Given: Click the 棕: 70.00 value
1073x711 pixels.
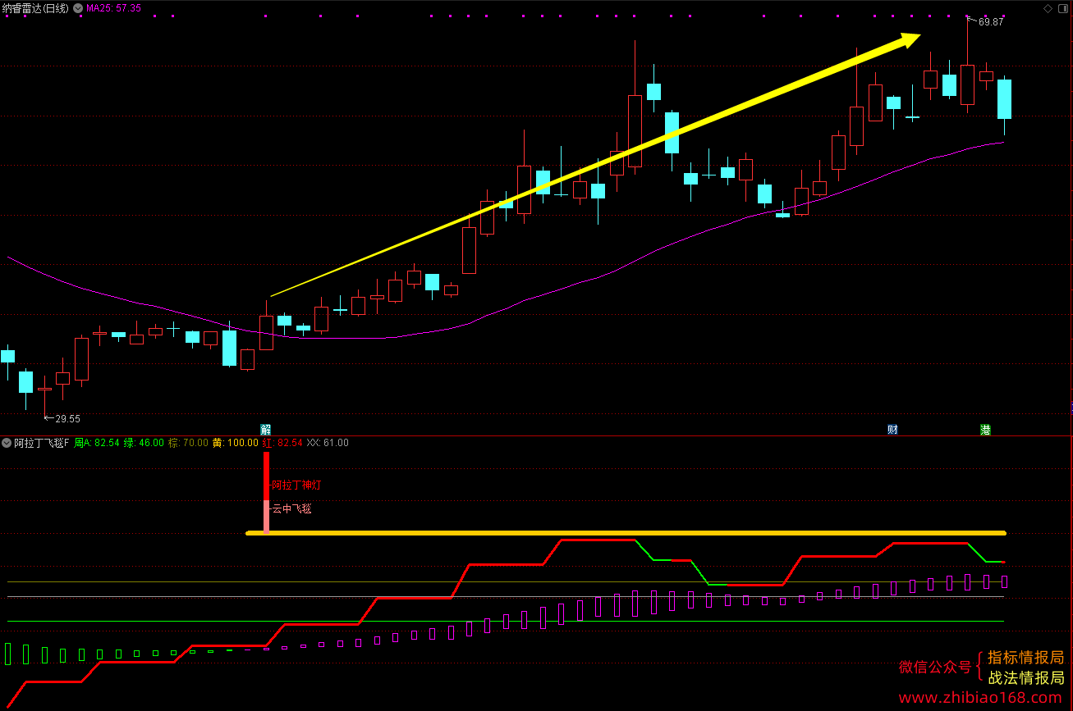Looking at the screenshot, I should click(x=189, y=443).
